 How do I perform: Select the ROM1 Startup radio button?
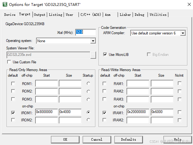click(88, 84)
